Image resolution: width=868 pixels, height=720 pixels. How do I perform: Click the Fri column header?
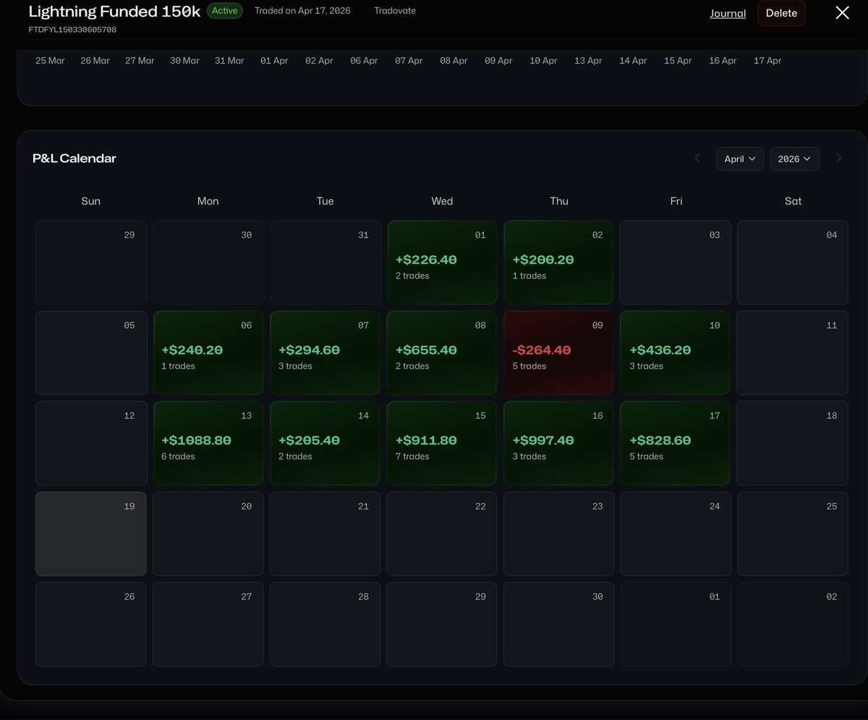click(676, 201)
